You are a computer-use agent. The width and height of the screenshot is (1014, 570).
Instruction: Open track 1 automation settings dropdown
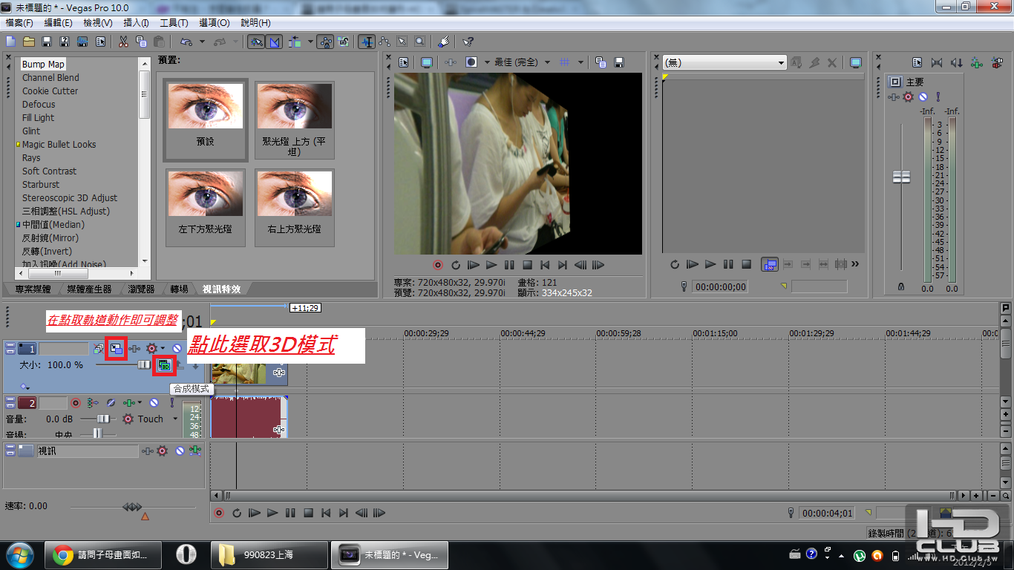(163, 348)
